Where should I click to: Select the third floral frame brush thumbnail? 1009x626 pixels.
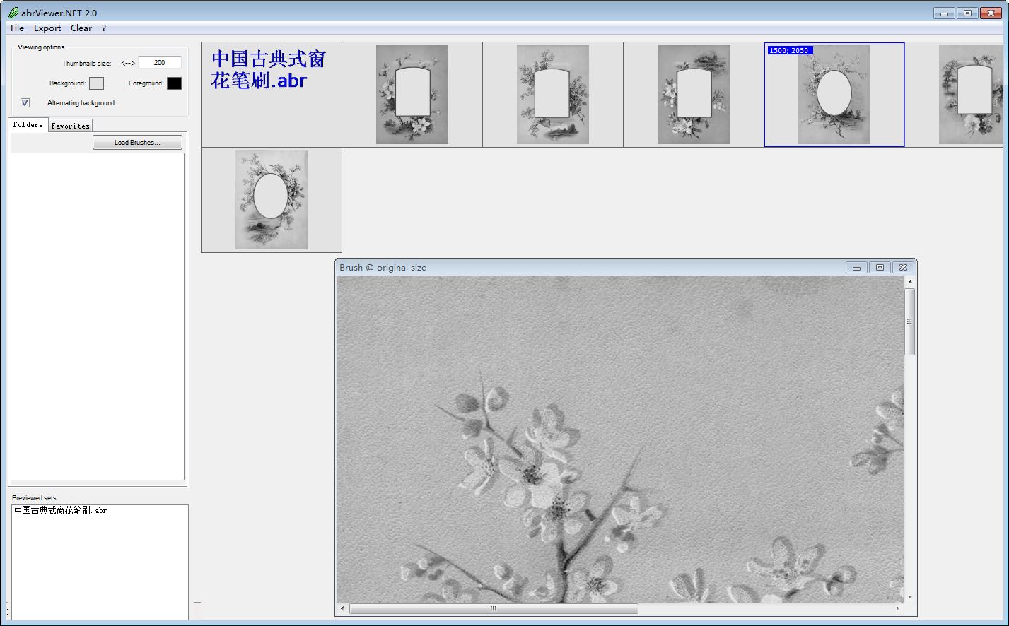click(694, 95)
